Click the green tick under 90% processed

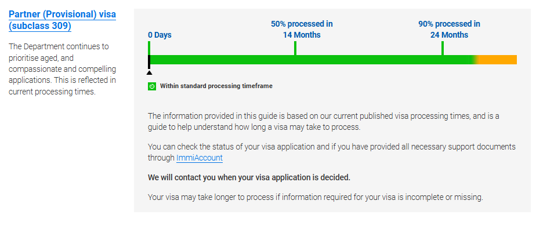(443, 48)
